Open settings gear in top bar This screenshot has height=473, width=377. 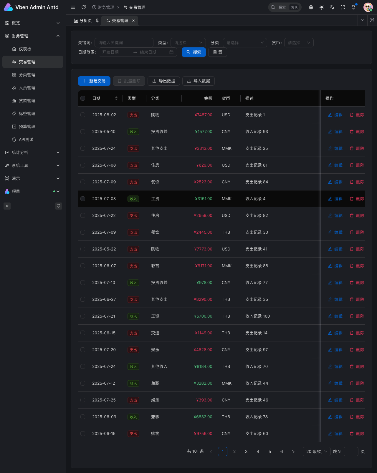pos(311,7)
